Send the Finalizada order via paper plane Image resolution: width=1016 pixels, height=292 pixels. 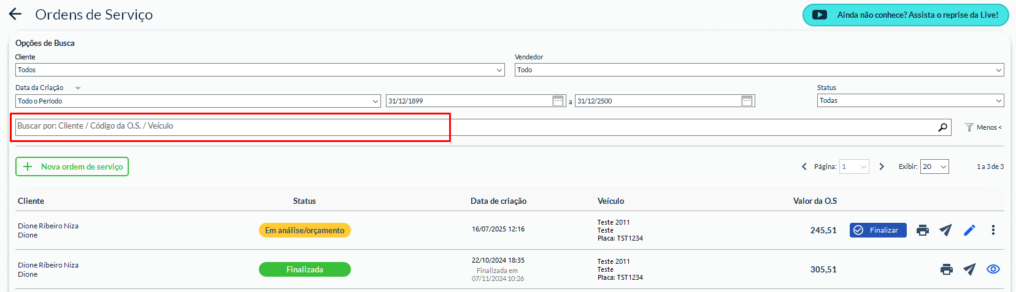point(969,269)
